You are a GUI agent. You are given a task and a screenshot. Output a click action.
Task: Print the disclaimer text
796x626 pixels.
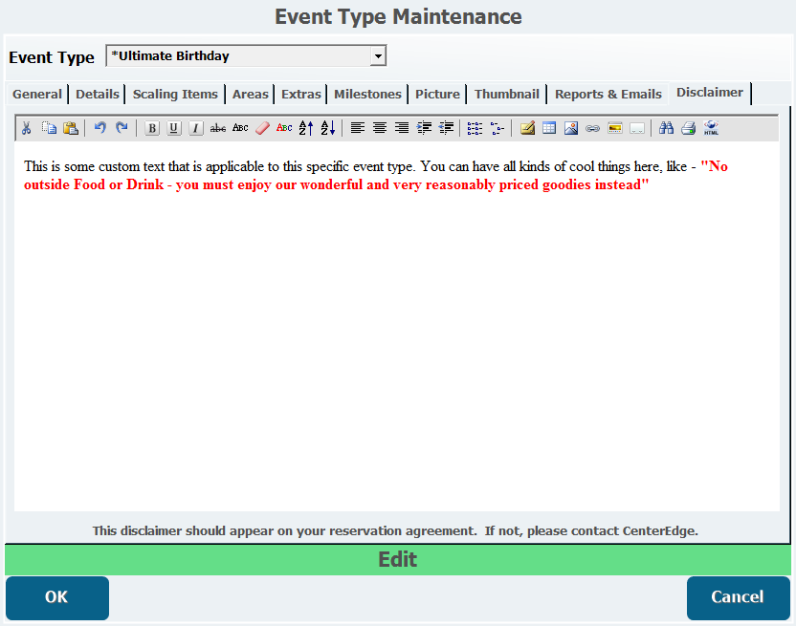click(x=688, y=128)
